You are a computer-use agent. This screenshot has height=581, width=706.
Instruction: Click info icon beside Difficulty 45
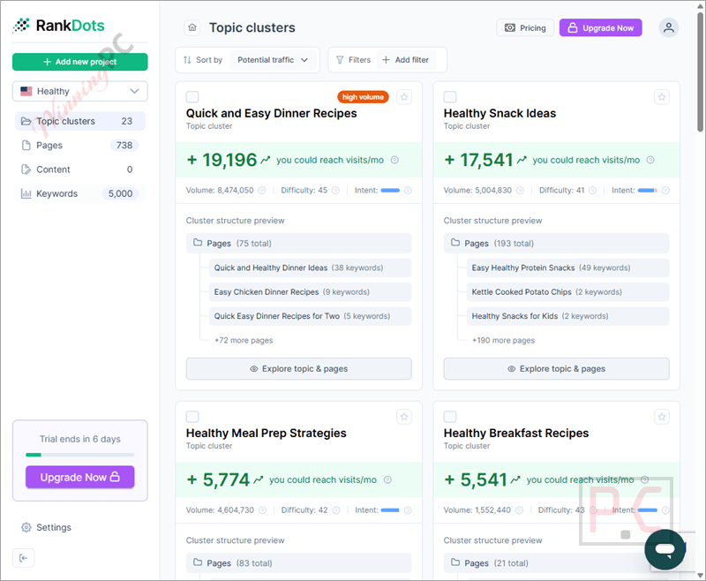click(335, 191)
